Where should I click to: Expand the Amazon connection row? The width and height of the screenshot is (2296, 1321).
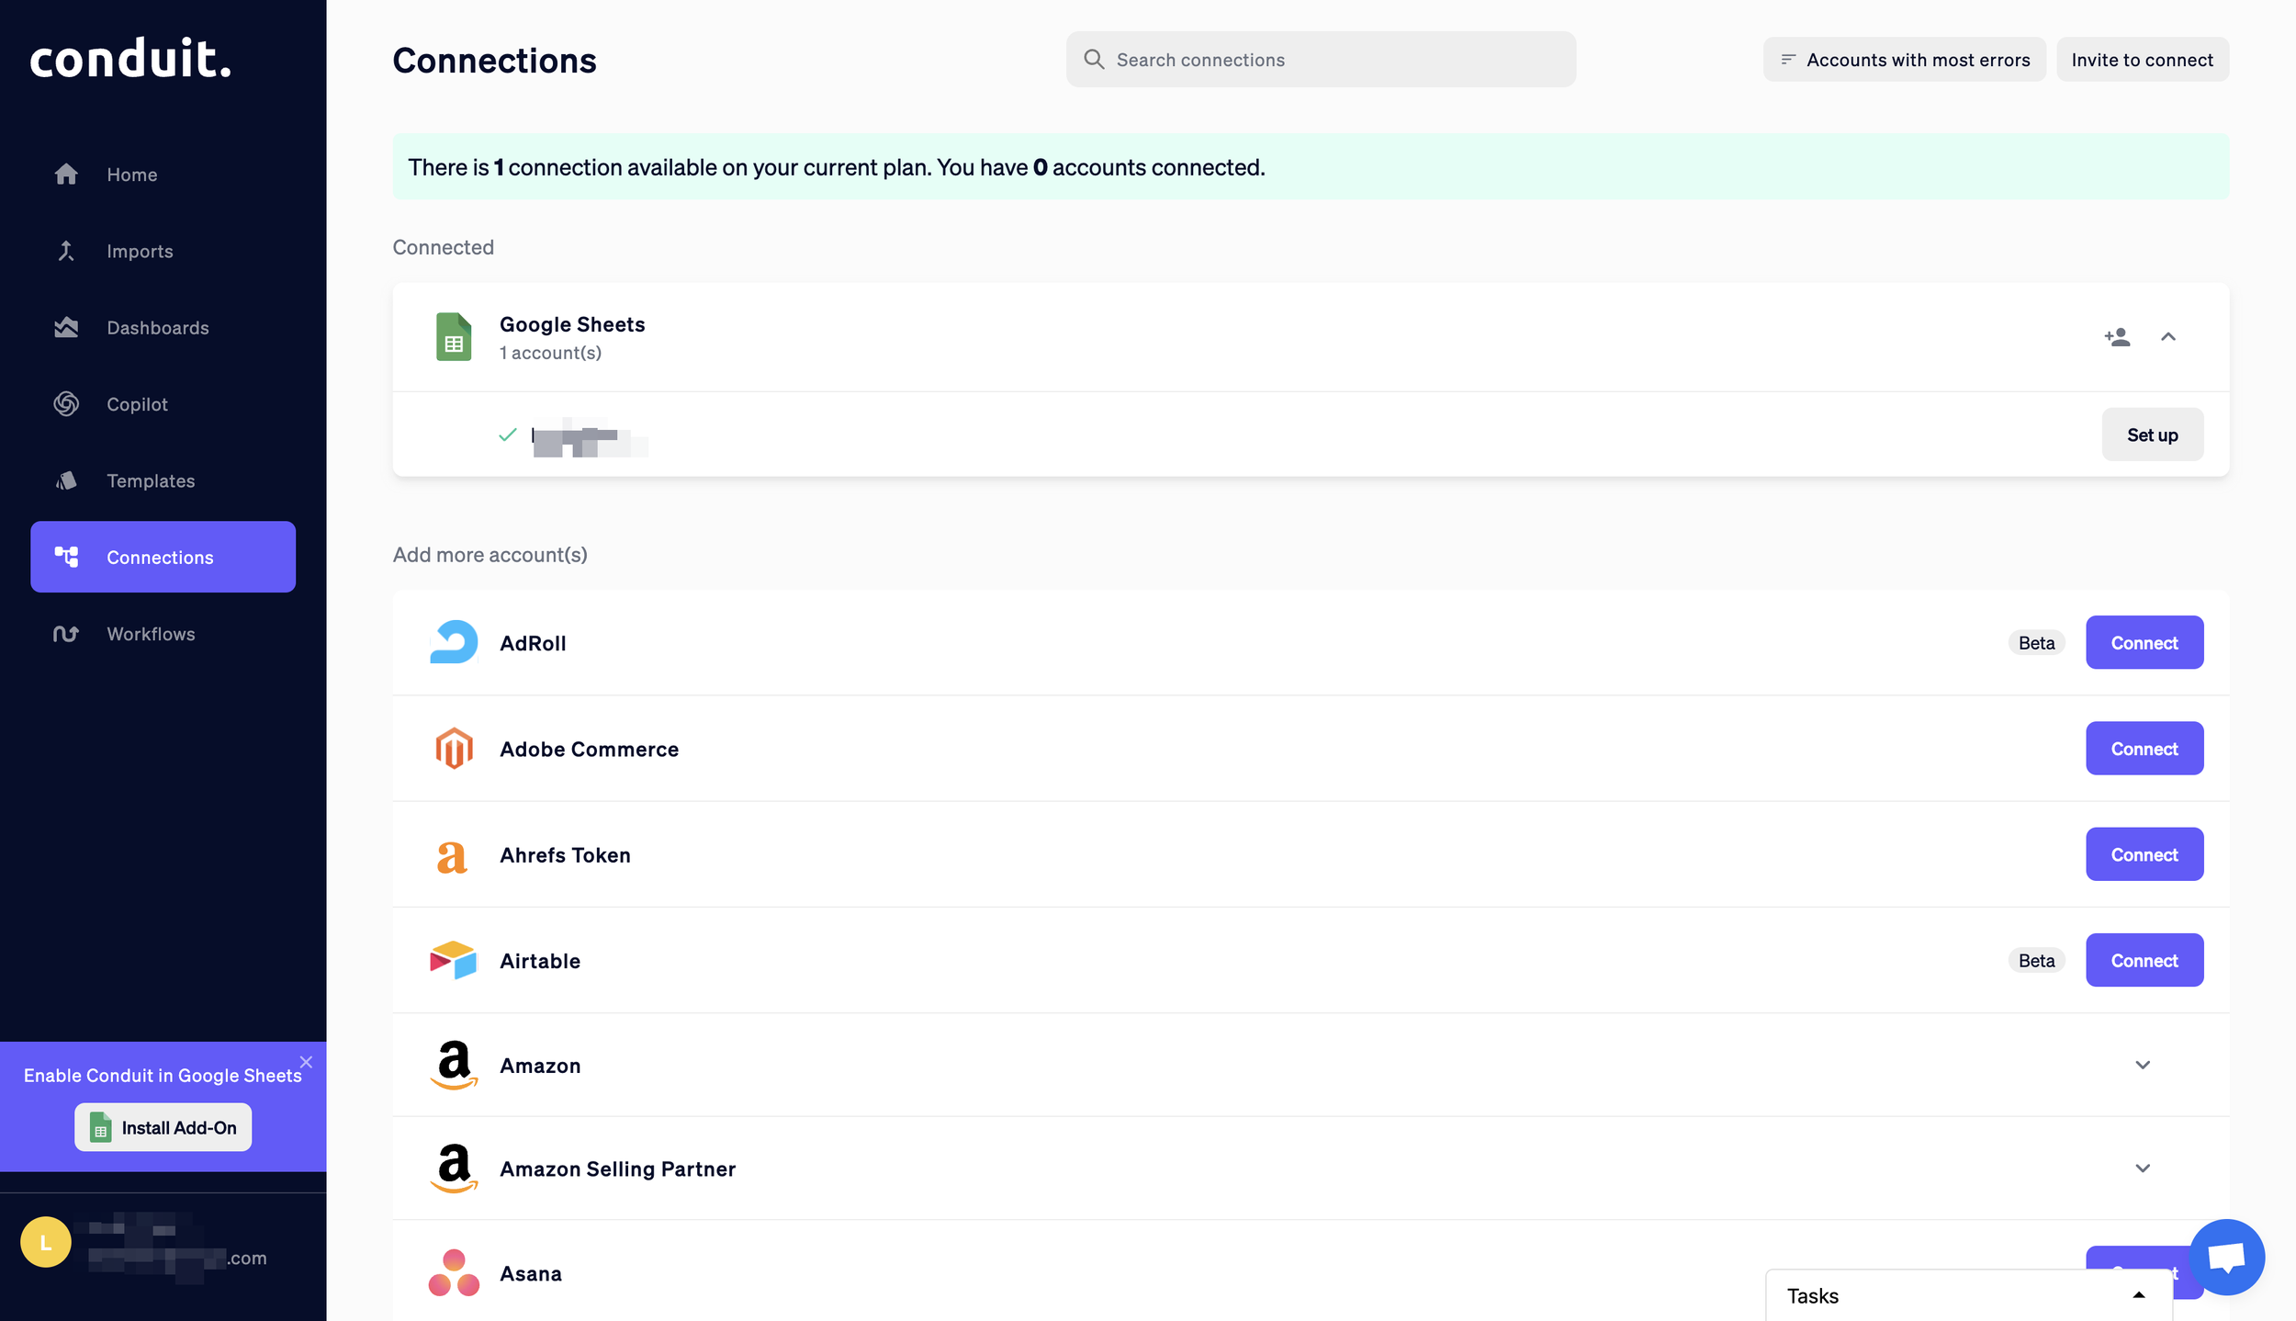[x=2143, y=1065]
